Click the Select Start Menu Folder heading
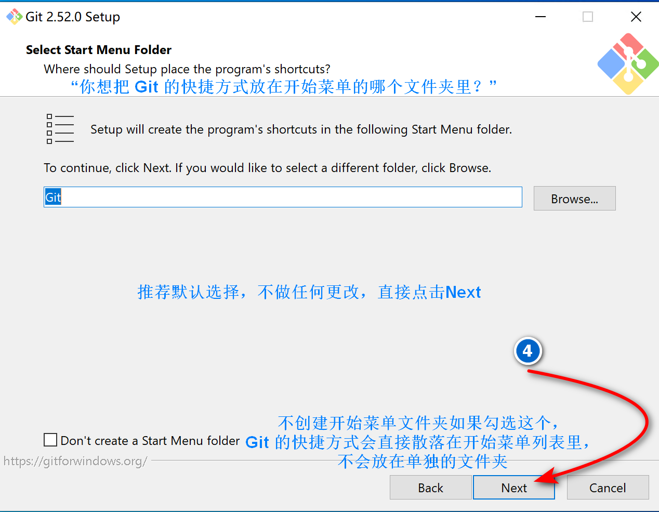 (99, 50)
